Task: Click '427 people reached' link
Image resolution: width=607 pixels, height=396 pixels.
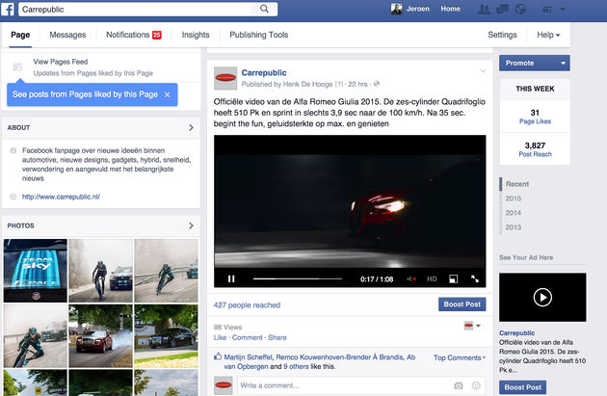Action: pyautogui.click(x=247, y=305)
